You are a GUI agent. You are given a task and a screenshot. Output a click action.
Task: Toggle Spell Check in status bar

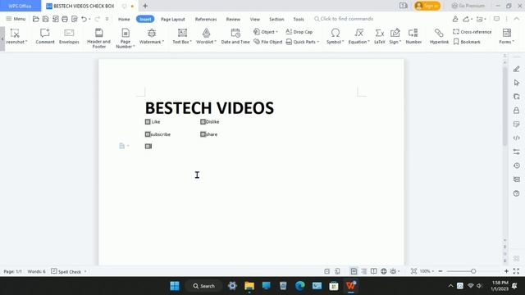pyautogui.click(x=66, y=271)
